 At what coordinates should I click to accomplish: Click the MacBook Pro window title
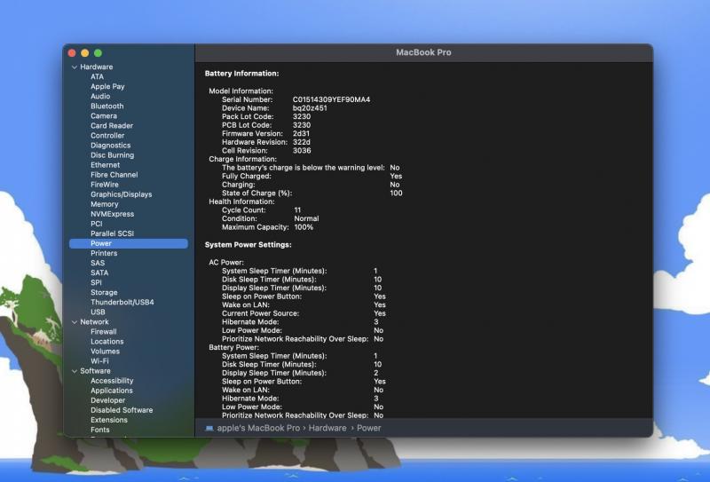click(423, 52)
